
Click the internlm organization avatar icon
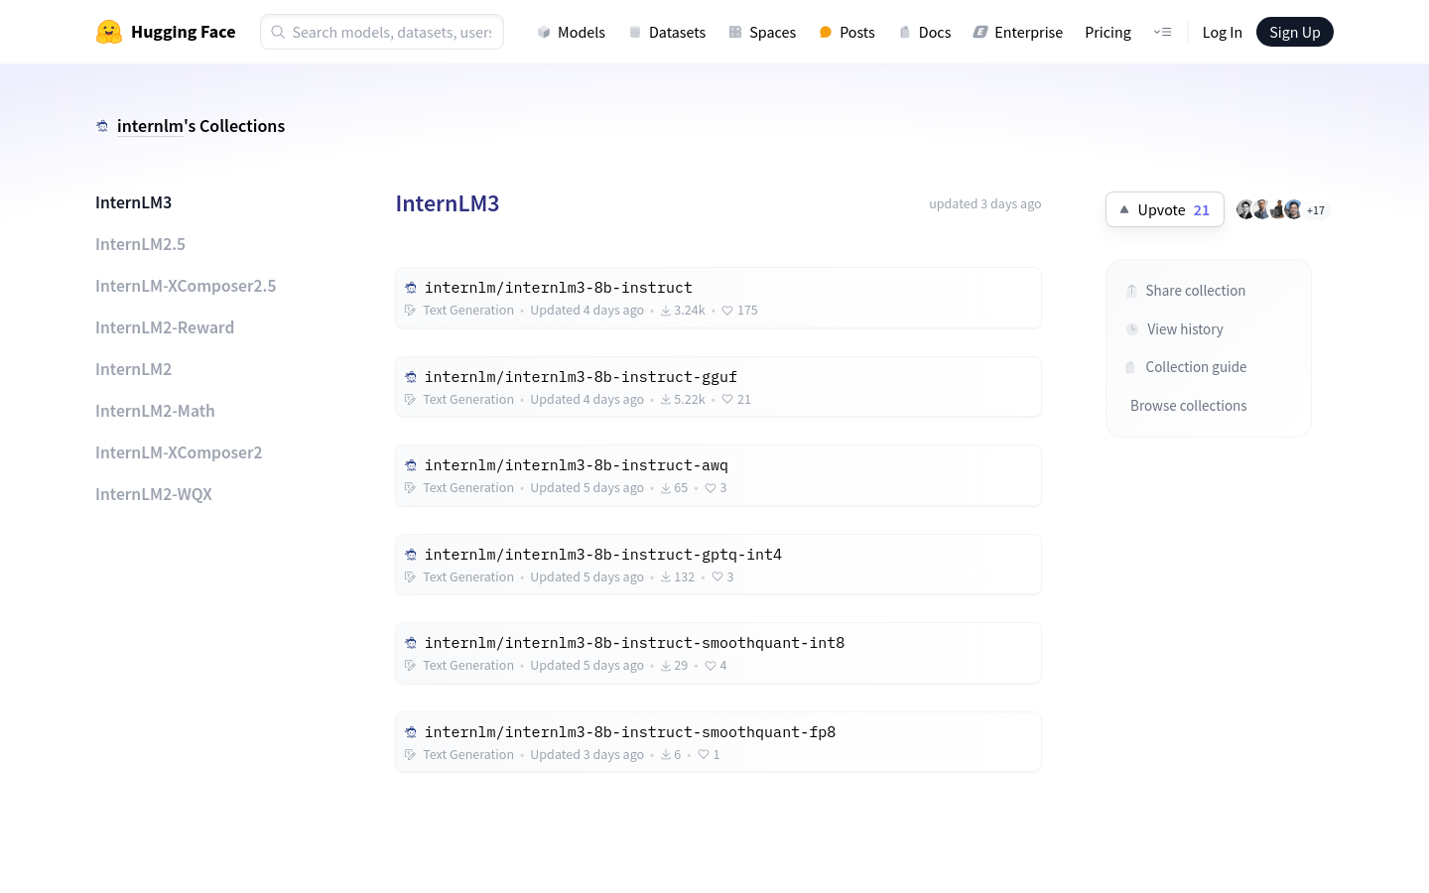click(102, 126)
